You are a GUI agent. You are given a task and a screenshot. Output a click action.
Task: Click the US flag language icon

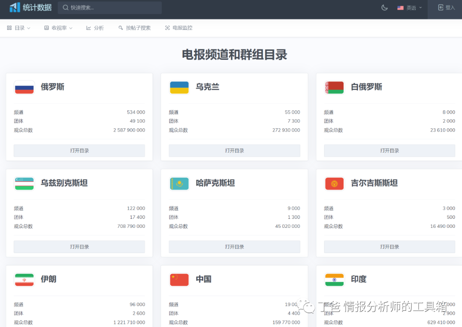pos(400,8)
